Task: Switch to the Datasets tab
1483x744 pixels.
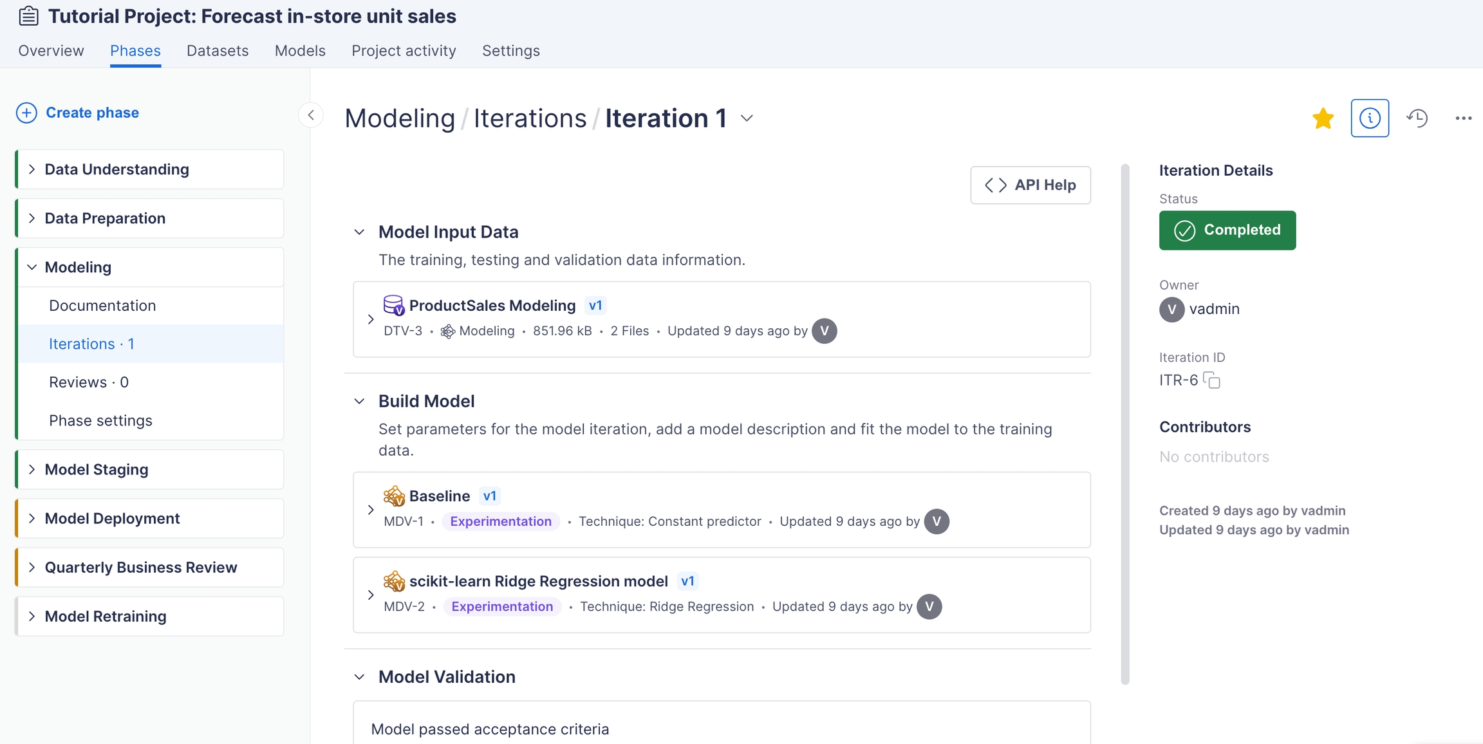Action: [218, 51]
